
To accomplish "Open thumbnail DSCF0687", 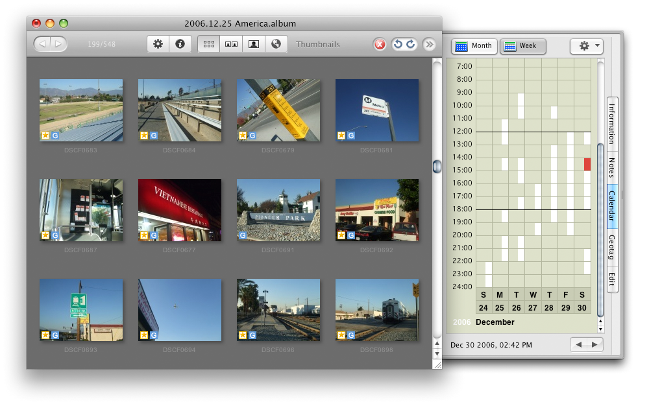I will tap(81, 210).
